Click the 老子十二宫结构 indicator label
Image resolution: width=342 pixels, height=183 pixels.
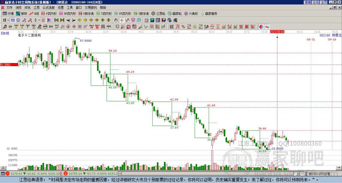click(x=29, y=35)
